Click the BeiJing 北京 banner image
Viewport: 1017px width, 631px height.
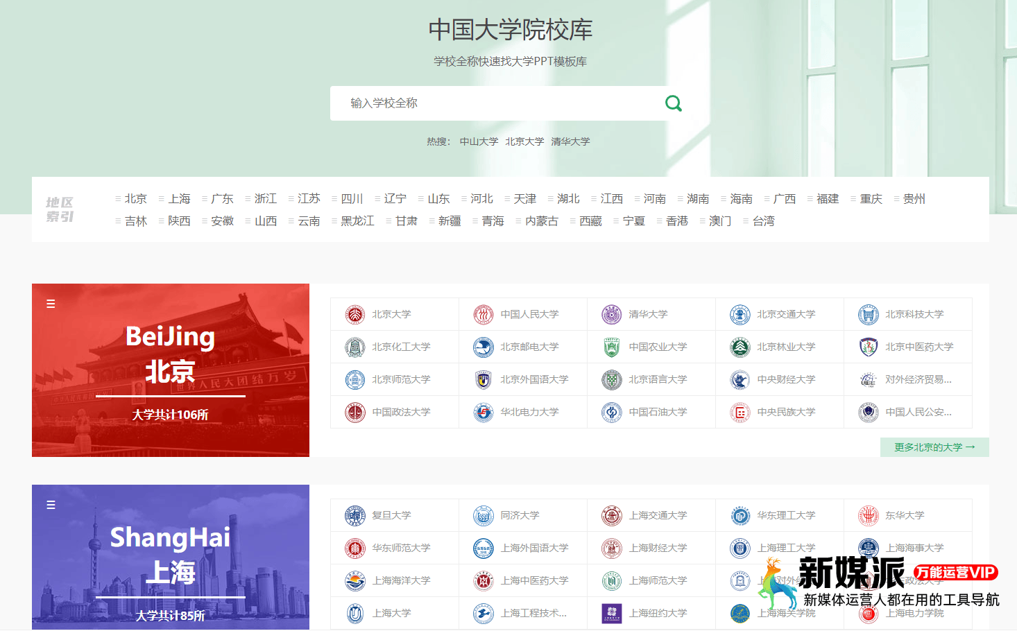tap(171, 370)
